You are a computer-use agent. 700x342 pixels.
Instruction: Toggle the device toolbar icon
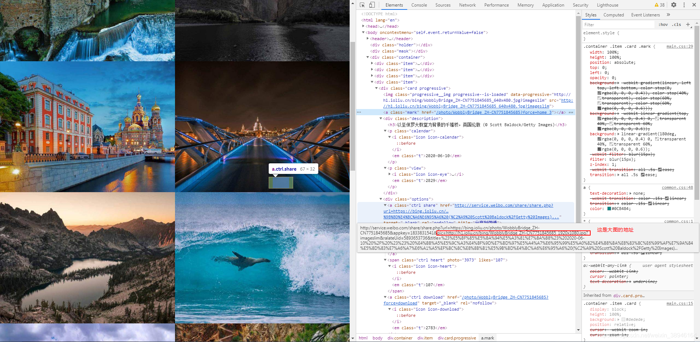click(372, 5)
